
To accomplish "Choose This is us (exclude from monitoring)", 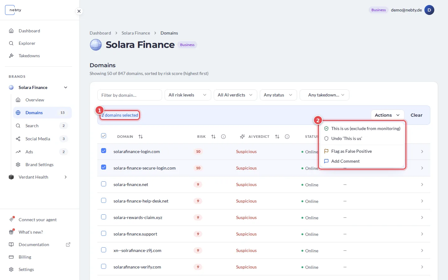I will point(362,128).
